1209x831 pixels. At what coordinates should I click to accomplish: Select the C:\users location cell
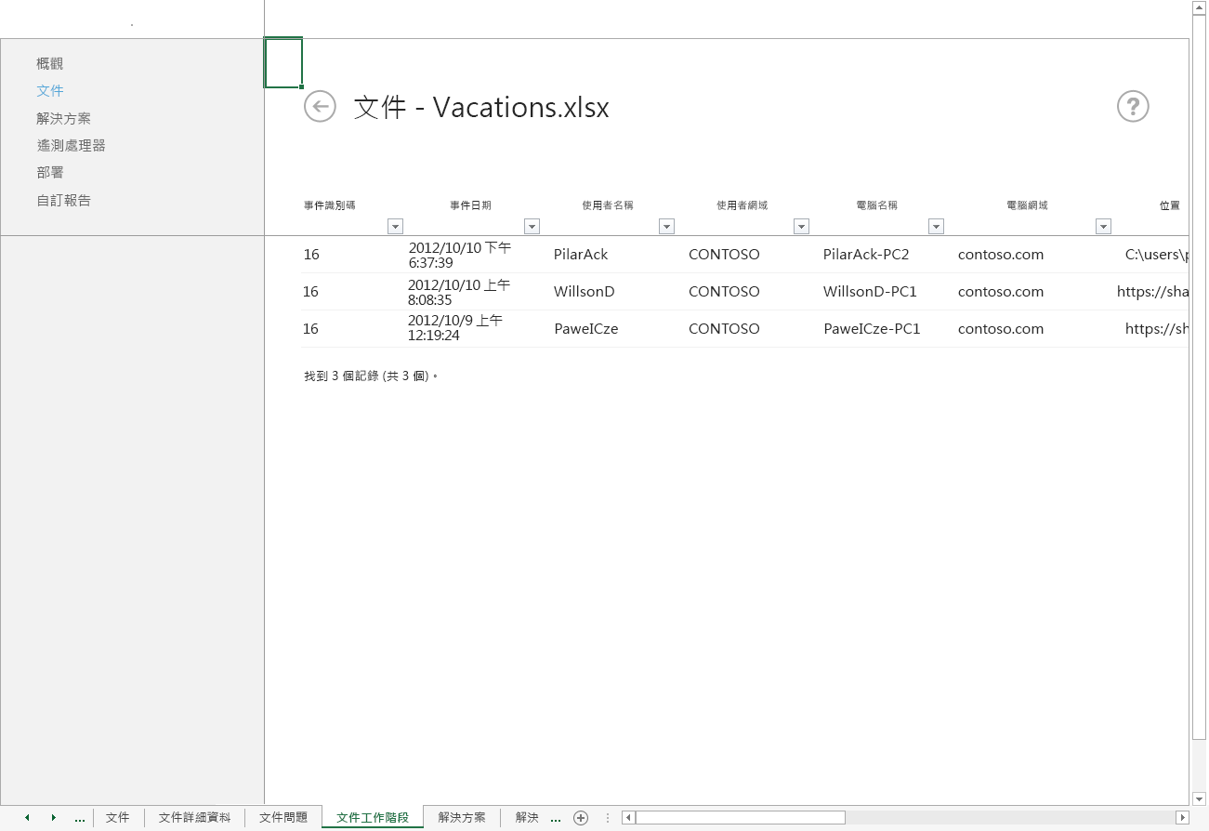click(x=1156, y=255)
